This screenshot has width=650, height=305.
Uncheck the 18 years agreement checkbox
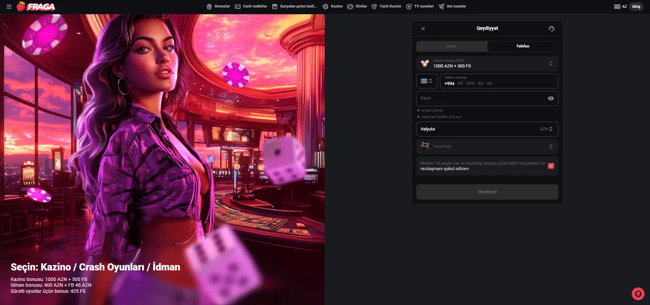pos(551,166)
